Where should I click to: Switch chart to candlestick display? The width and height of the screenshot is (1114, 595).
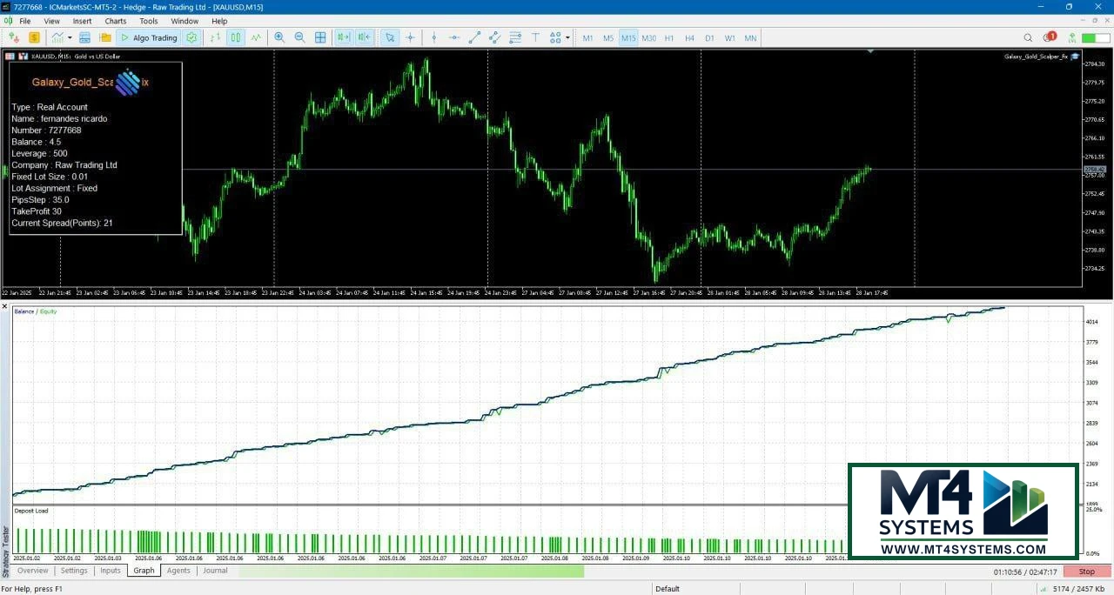coord(236,37)
